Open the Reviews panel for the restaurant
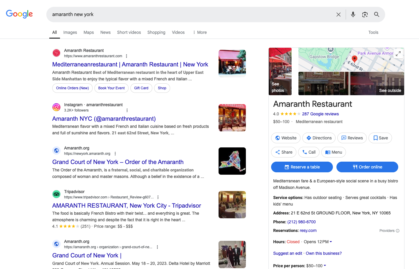The image size is (419, 269). pyautogui.click(x=352, y=138)
